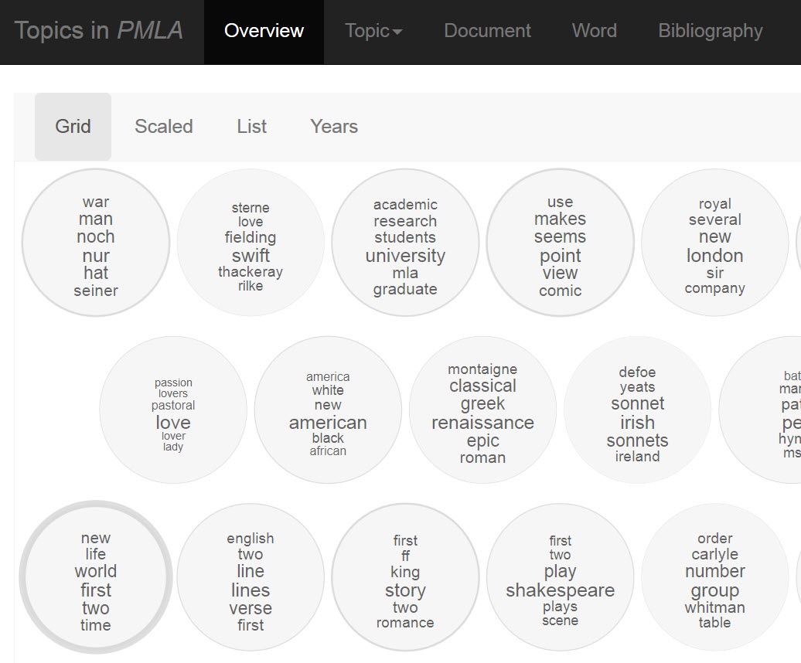Open the partially visible 'bat mar pat' topic circle
801x663 pixels.
coord(761,410)
